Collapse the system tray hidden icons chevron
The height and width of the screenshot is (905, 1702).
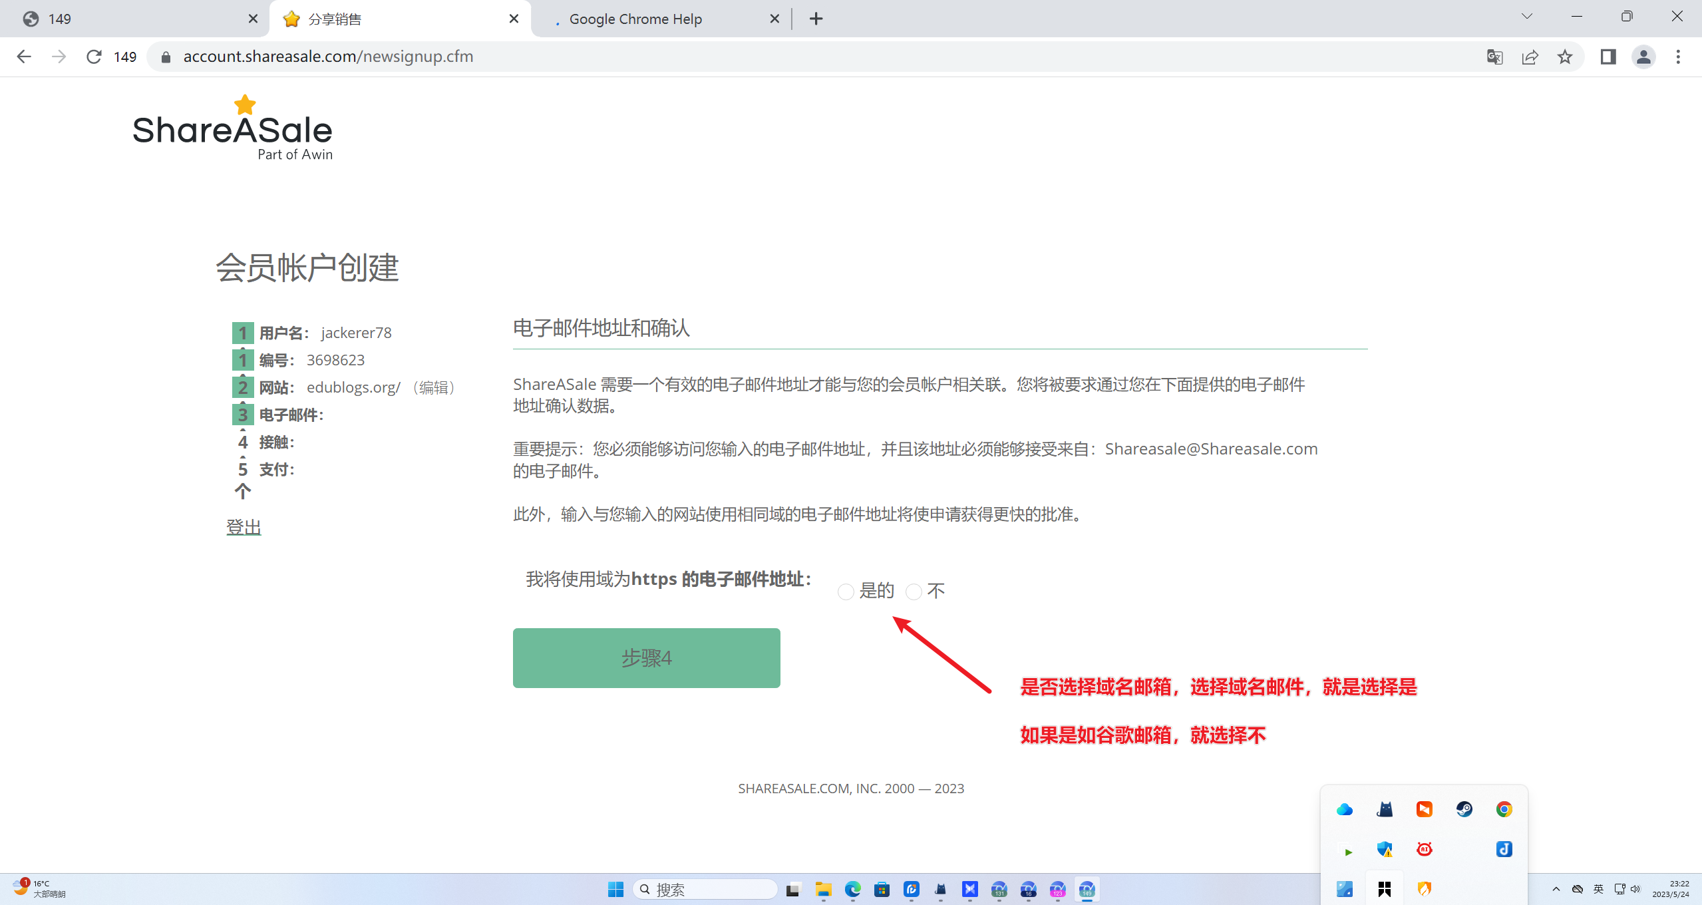click(x=1556, y=889)
